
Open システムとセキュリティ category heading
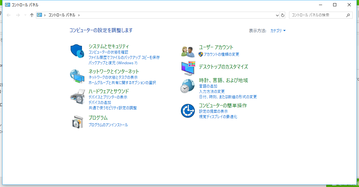tap(109, 46)
